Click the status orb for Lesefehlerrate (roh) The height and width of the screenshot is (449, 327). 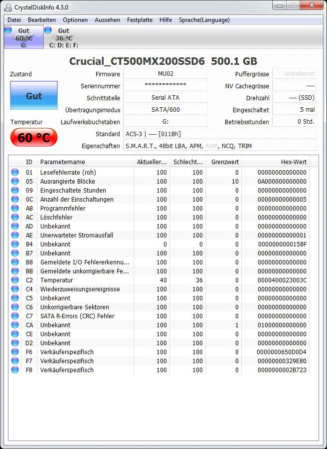point(15,173)
